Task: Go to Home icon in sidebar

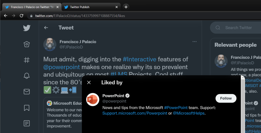Action: tap(27, 44)
